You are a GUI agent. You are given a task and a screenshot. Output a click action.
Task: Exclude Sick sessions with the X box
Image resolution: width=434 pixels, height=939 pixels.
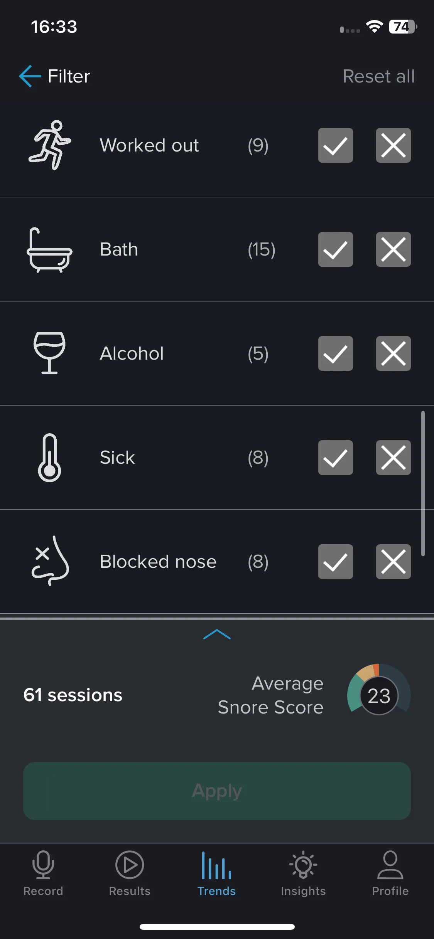(x=393, y=458)
